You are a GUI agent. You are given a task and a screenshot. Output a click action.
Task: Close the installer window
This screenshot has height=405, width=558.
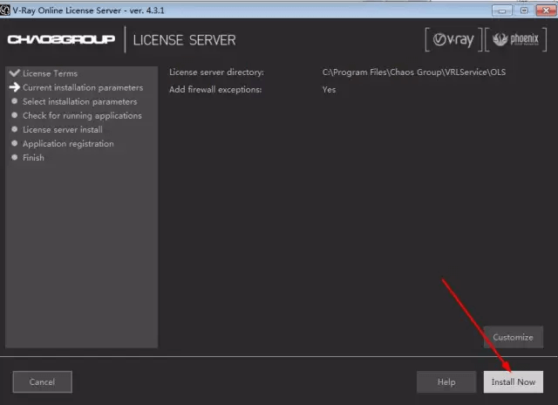click(547, 10)
